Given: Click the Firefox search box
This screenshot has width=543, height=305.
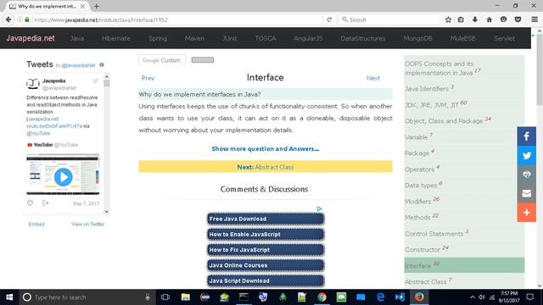Looking at the screenshot, I should 389,19.
